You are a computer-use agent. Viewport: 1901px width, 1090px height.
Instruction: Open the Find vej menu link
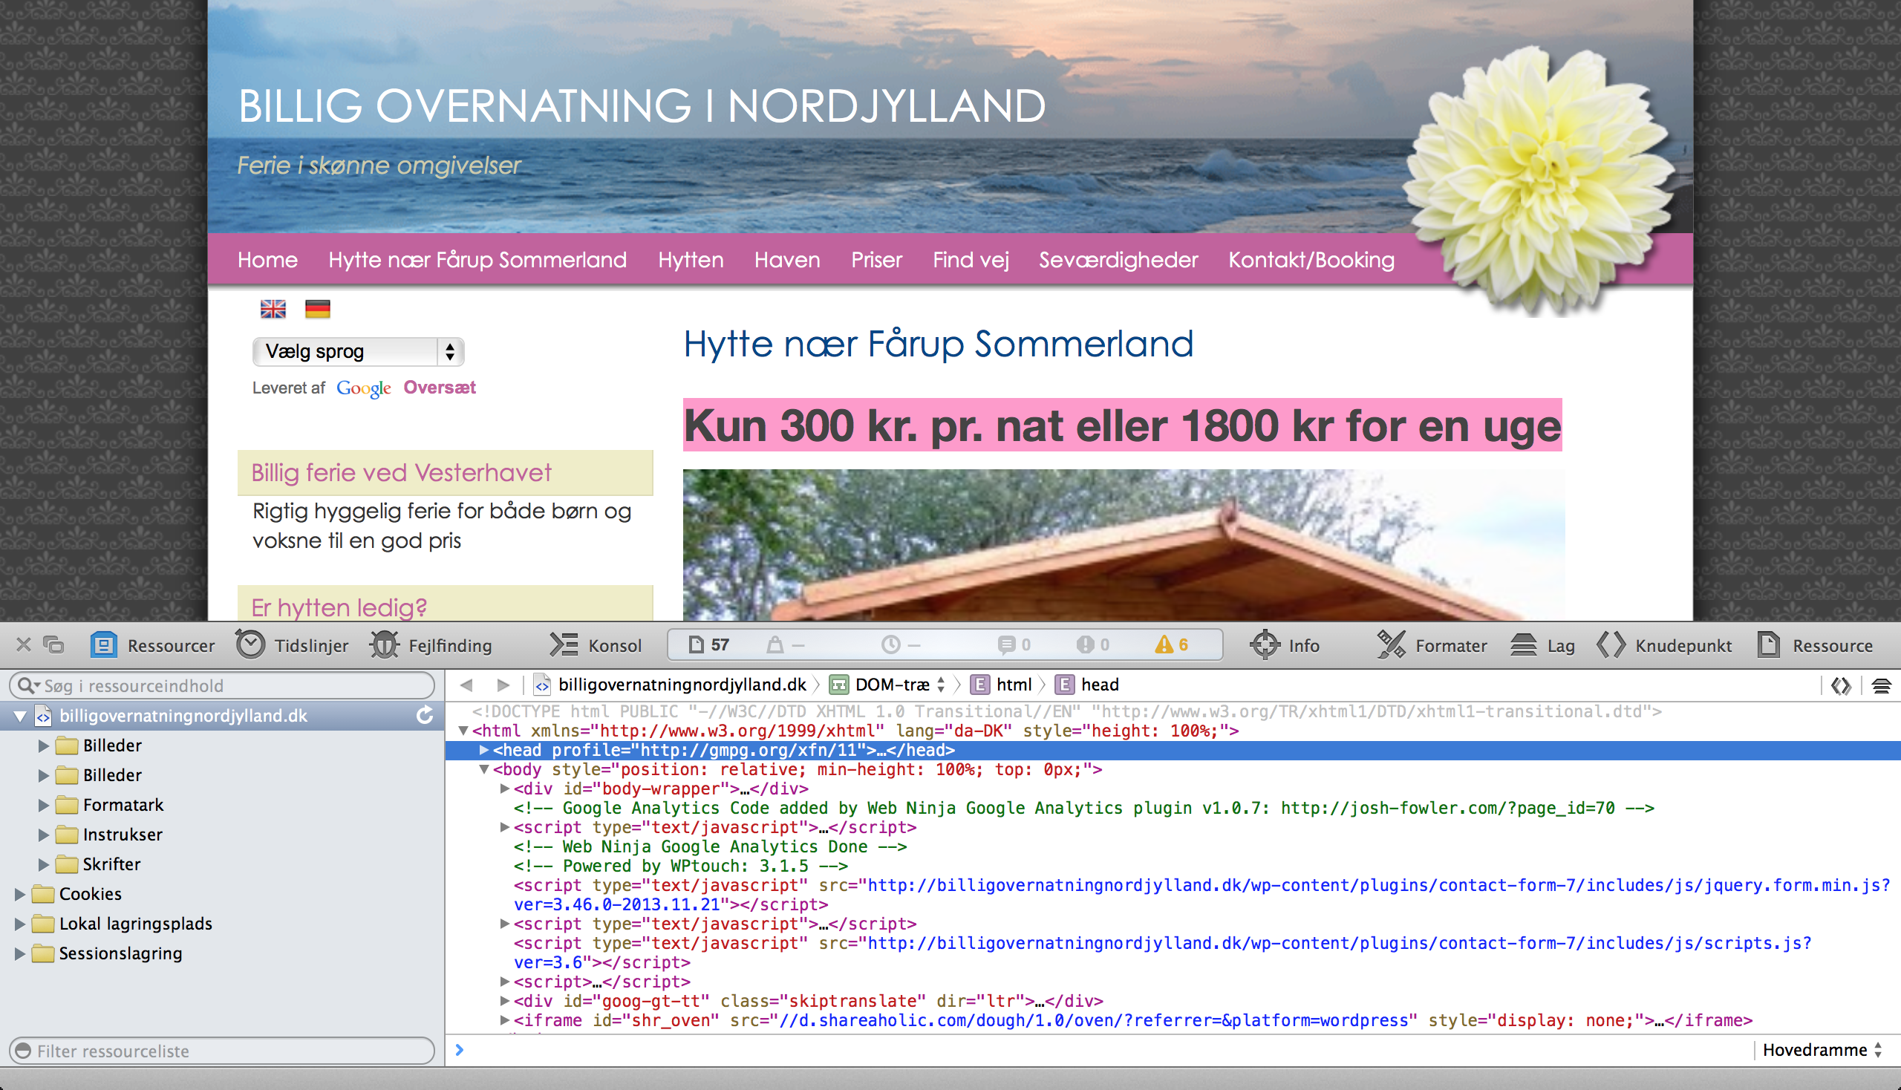coord(971,260)
